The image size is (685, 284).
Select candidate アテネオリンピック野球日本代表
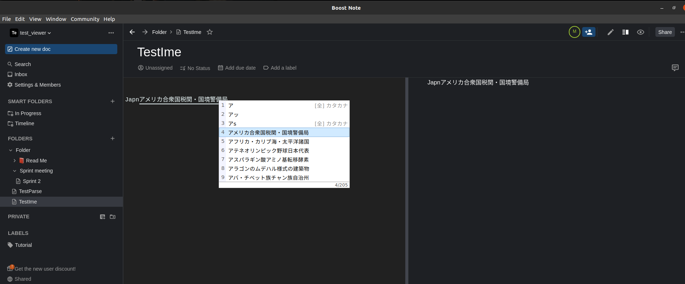(284, 150)
